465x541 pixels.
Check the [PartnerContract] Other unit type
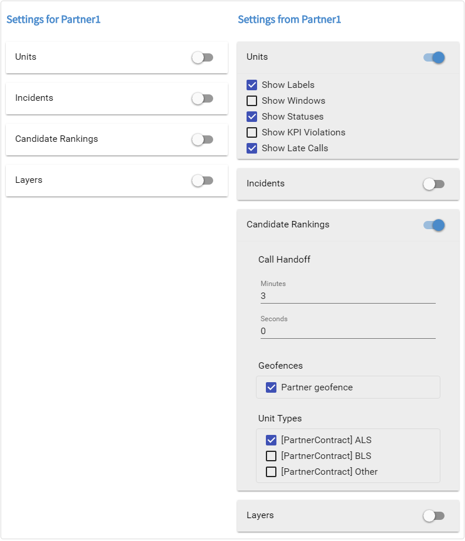pyautogui.click(x=271, y=472)
